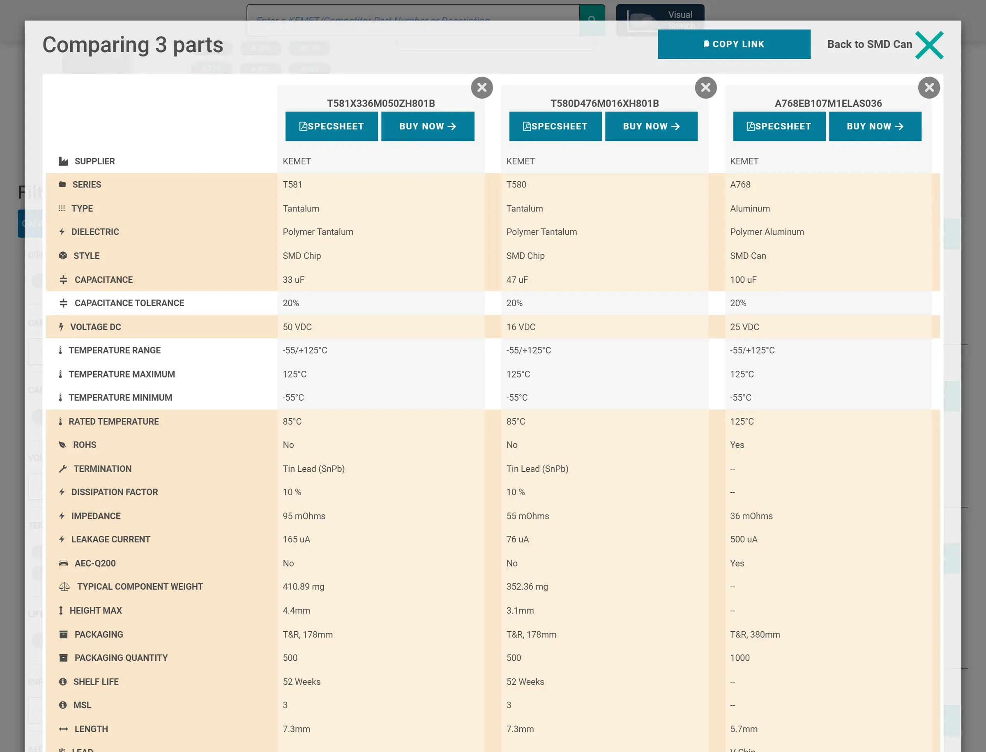The width and height of the screenshot is (986, 752).
Task: Click the Series folder icon
Action: 62,185
